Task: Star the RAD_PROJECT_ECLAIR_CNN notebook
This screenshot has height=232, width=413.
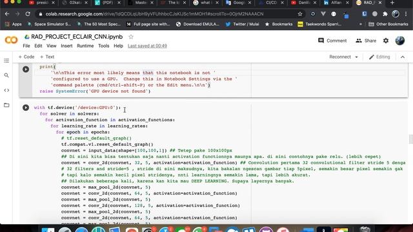Action: point(131,37)
